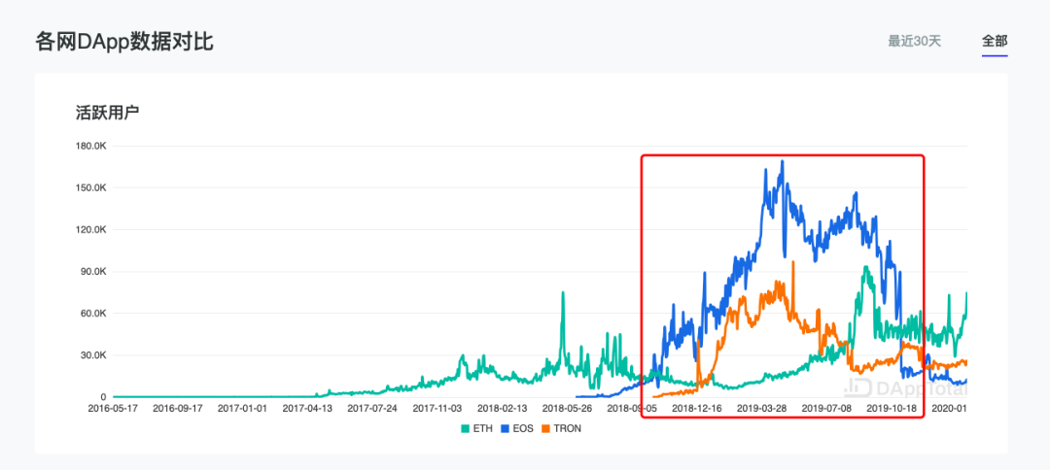Click the TRON line's tallest spike
1050x470 pixels.
pyautogui.click(x=793, y=262)
